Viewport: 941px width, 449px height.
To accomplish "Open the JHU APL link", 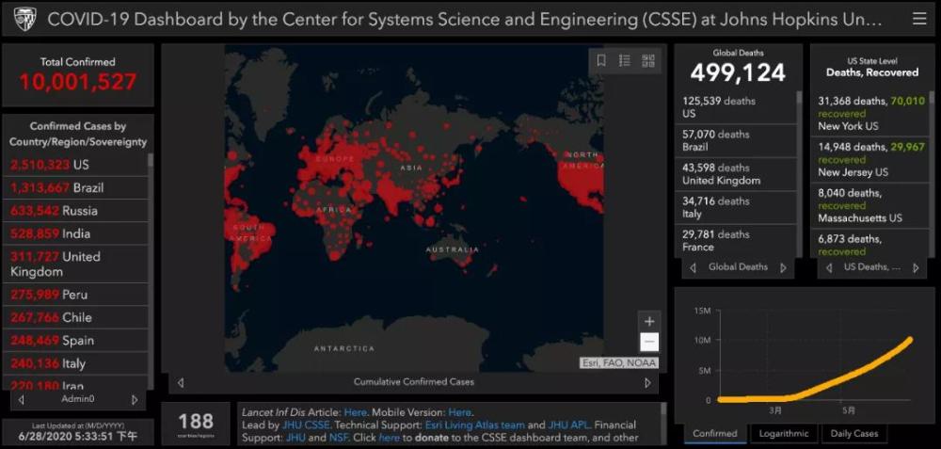I will (568, 425).
